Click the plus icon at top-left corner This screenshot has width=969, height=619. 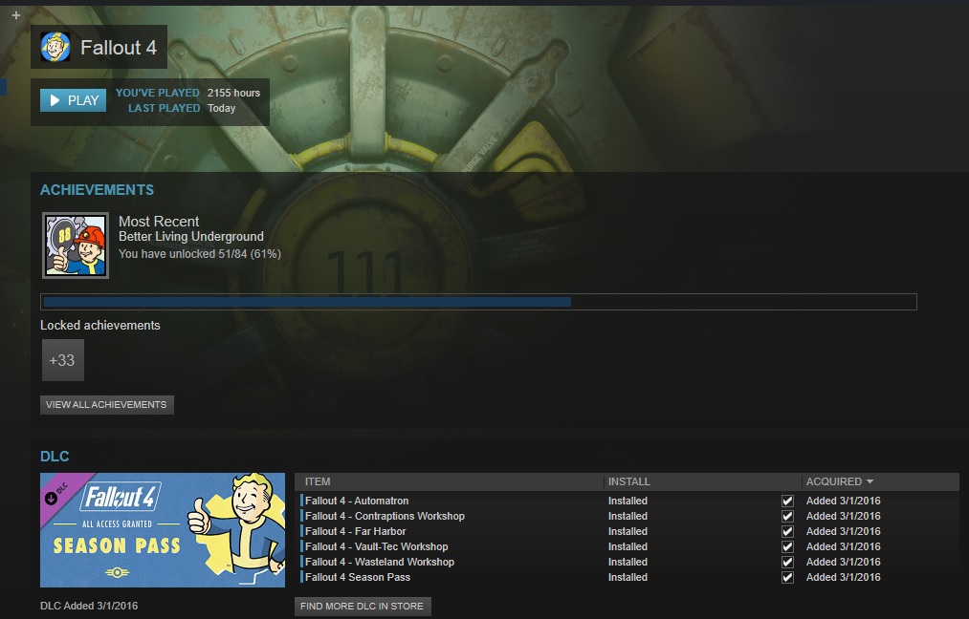pyautogui.click(x=16, y=15)
